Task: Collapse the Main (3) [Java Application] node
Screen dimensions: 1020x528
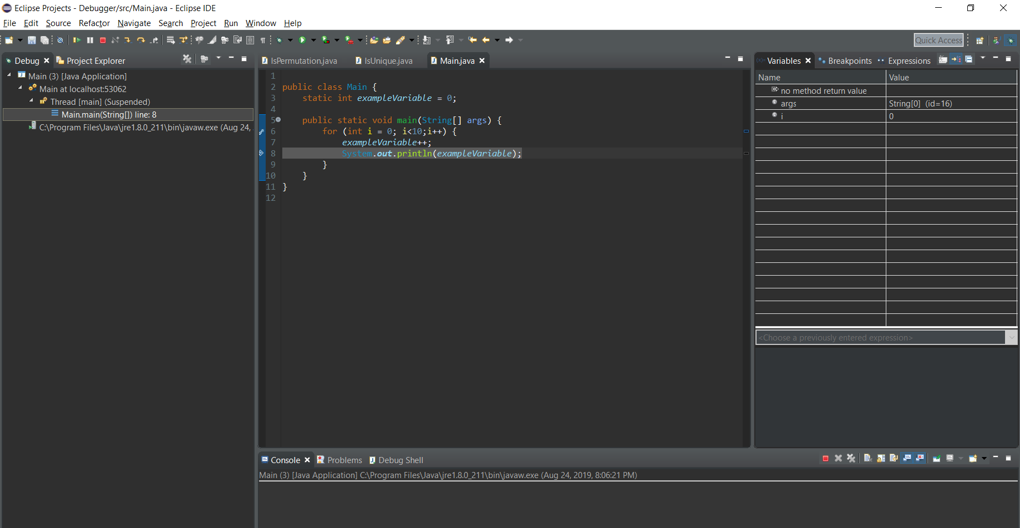Action: pos(9,74)
